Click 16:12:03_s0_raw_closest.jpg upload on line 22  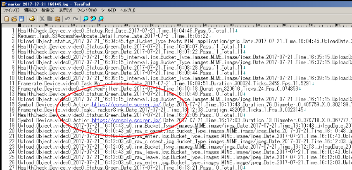pyautogui.click(x=185, y=141)
